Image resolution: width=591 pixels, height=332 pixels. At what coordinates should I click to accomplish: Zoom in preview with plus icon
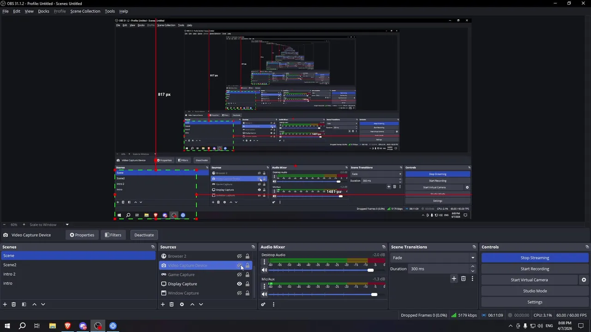23,225
